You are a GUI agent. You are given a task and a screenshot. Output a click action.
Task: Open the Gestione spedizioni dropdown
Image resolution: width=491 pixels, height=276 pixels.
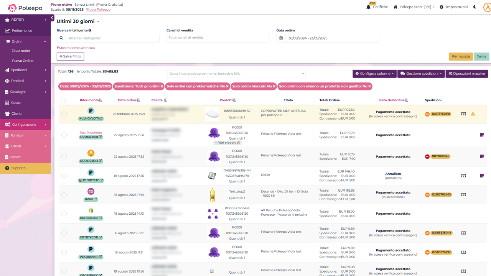pos(421,74)
